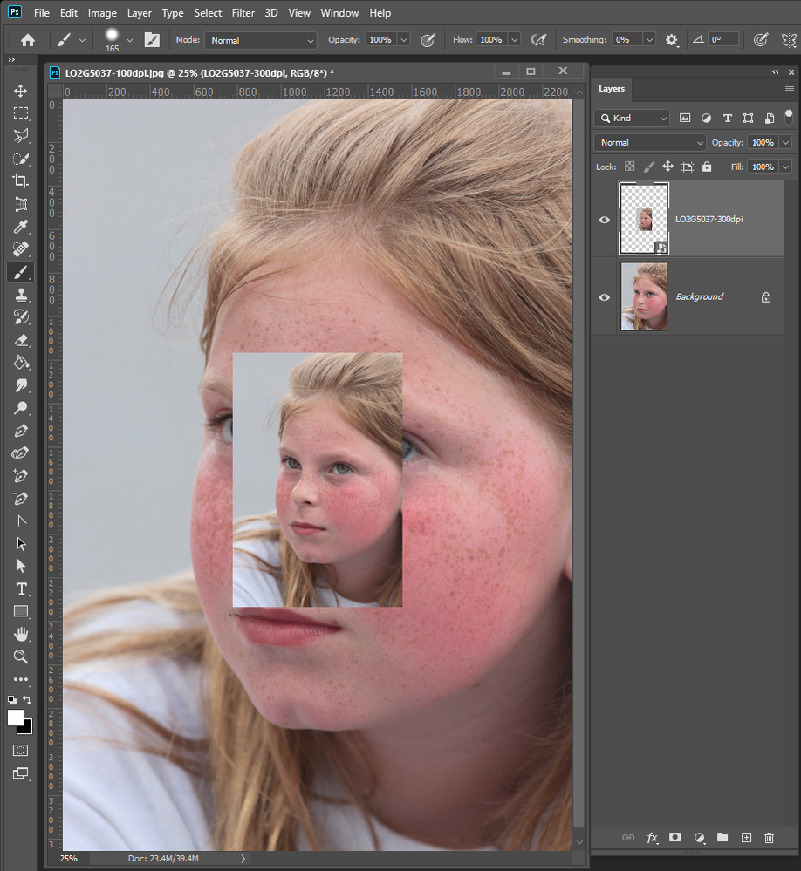This screenshot has width=801, height=871.
Task: Toggle pressure for opacity
Action: pyautogui.click(x=428, y=40)
